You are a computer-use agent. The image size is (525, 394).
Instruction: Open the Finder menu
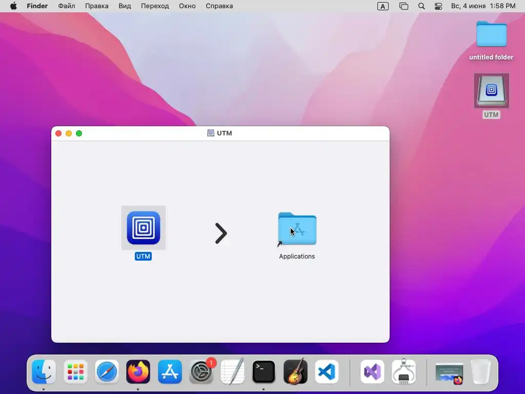click(37, 6)
